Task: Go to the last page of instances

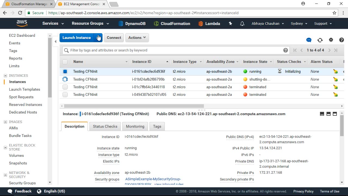Action: [336, 50]
